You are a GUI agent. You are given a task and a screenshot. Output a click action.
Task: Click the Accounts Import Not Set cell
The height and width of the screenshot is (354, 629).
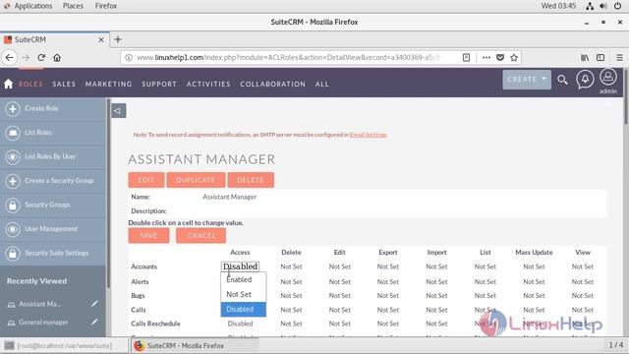[x=436, y=266]
